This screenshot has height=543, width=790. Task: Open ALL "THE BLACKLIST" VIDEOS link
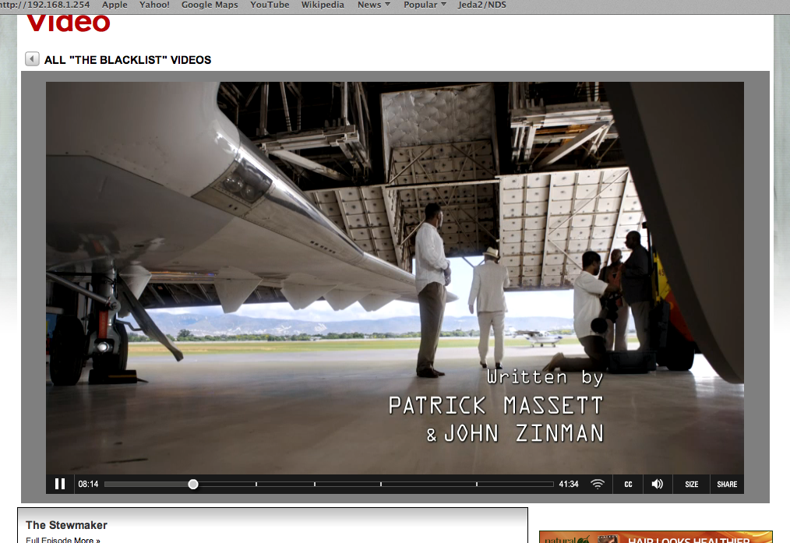tap(128, 60)
